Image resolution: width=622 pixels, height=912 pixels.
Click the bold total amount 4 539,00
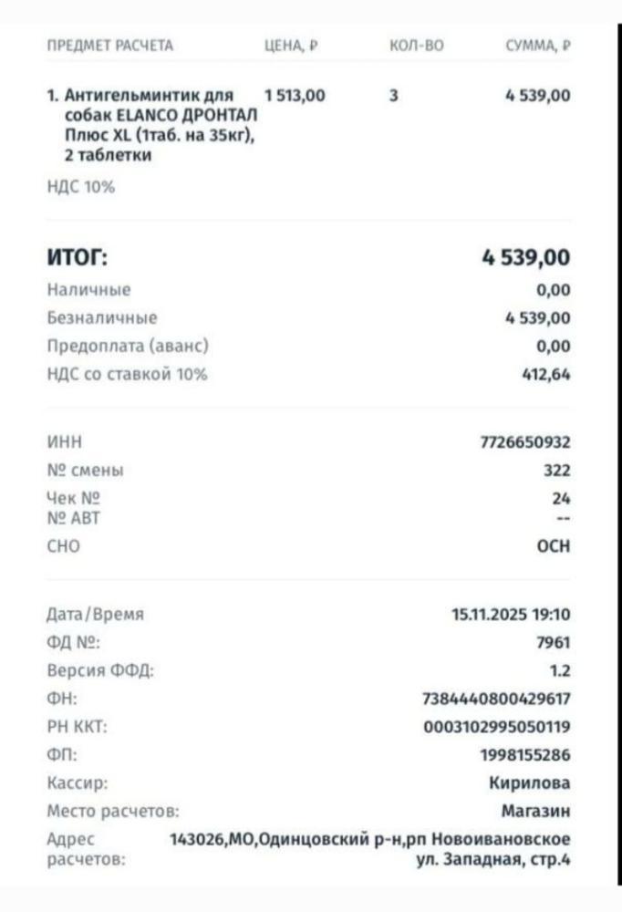point(525,258)
